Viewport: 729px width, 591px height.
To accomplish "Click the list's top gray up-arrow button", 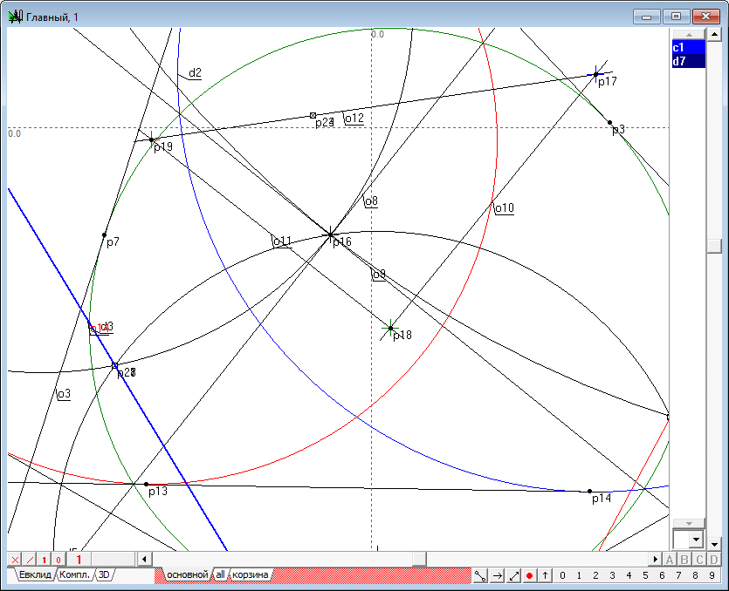I will [689, 34].
